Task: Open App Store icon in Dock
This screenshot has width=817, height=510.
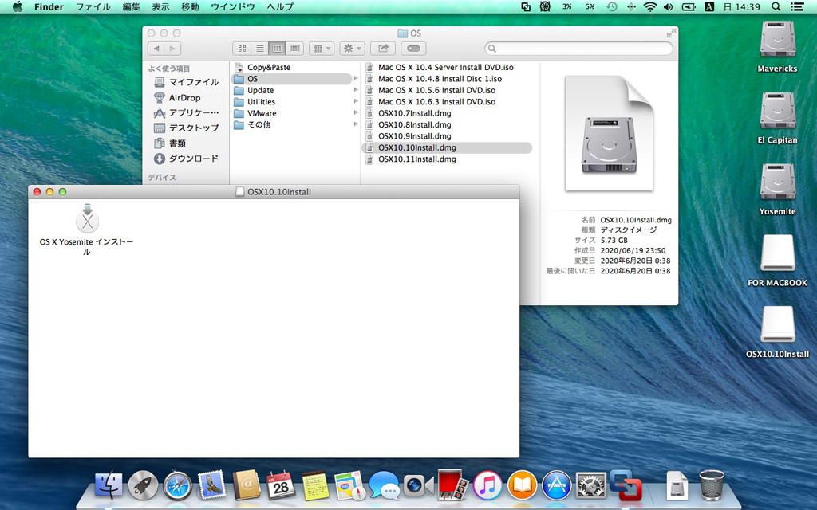Action: (x=556, y=485)
